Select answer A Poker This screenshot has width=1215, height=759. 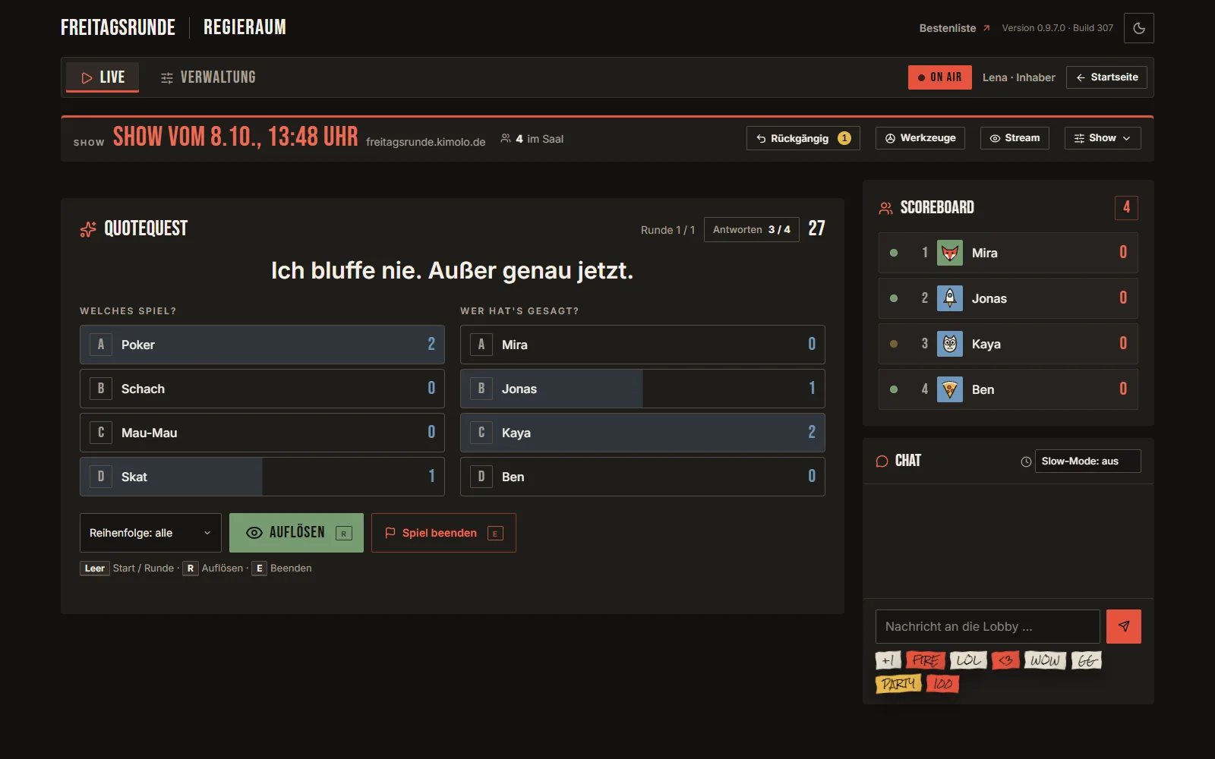click(262, 345)
